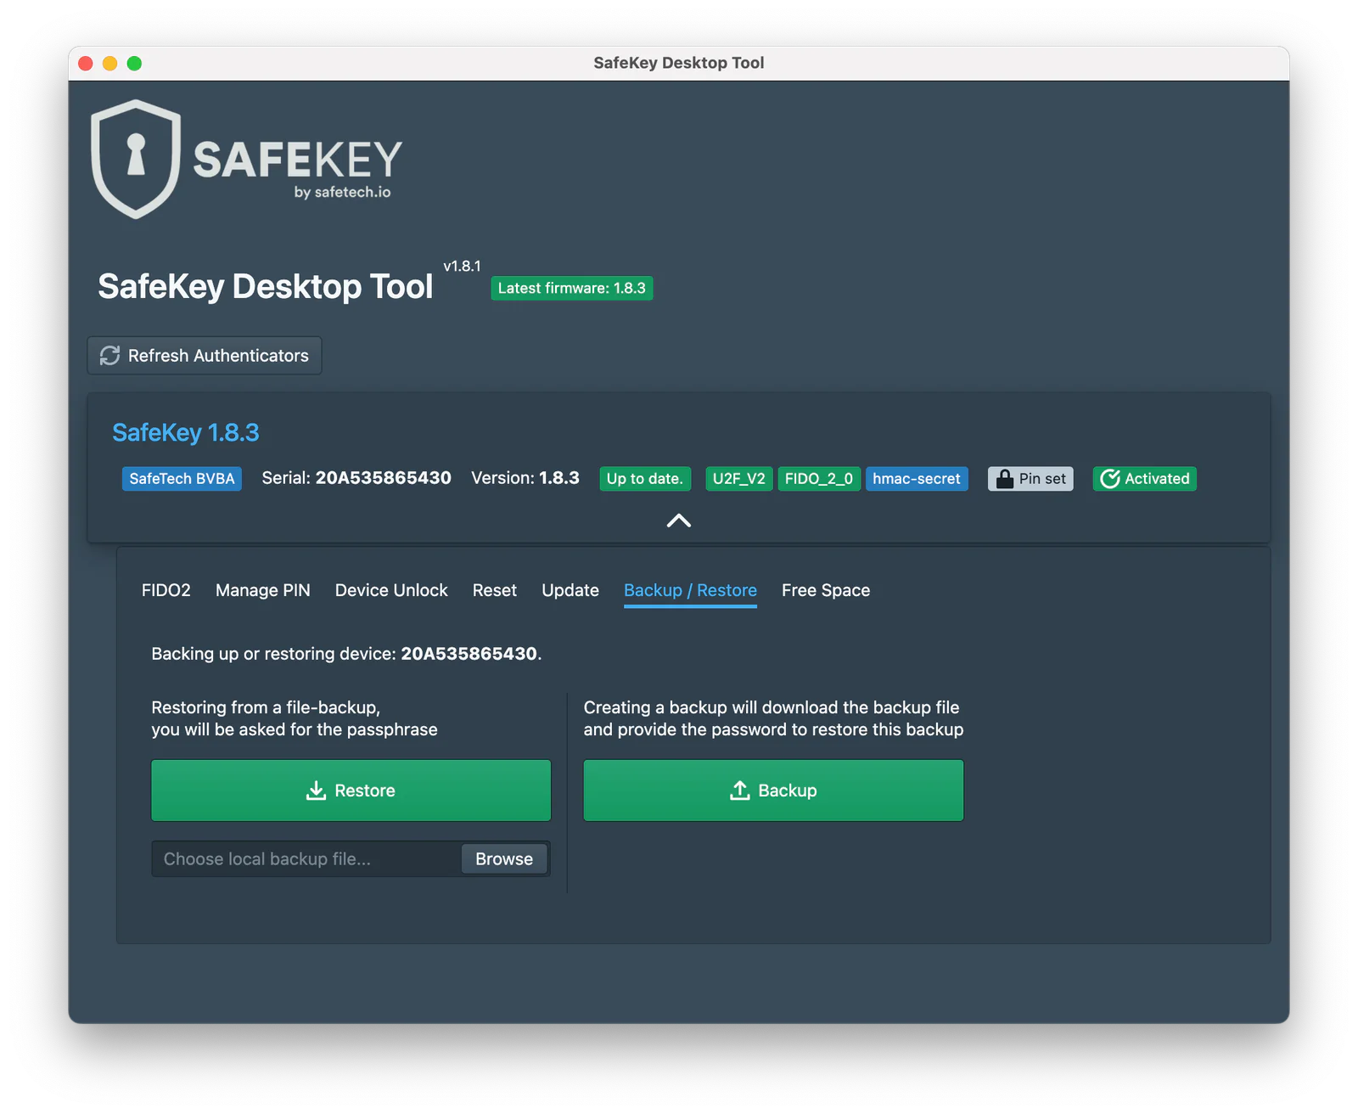Browse for a local backup file

click(x=504, y=859)
